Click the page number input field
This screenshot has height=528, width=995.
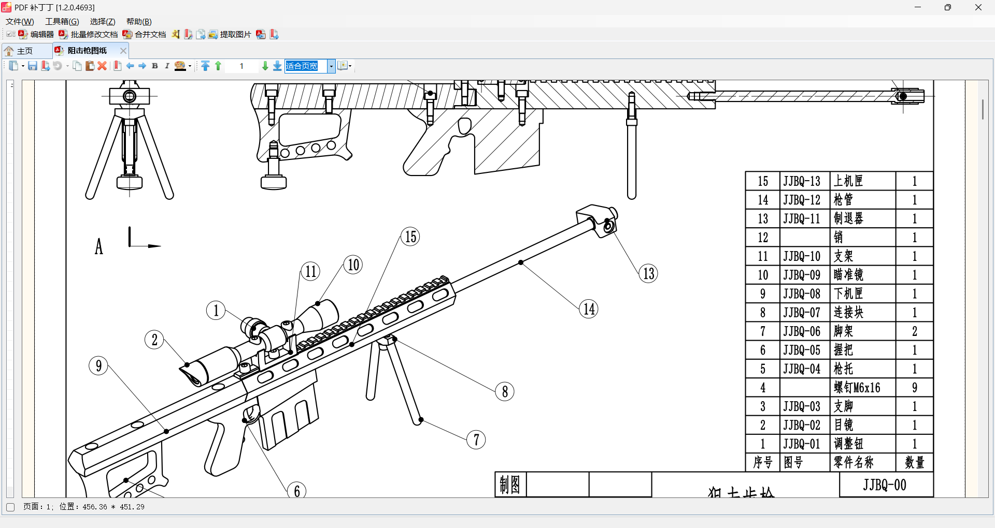point(241,66)
